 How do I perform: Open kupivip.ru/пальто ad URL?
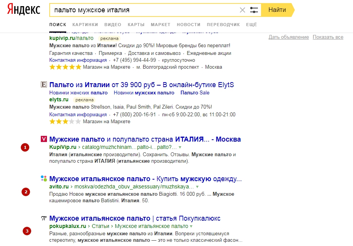tap(71, 38)
